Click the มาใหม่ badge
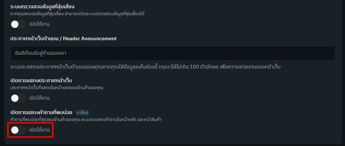This screenshot has height=146, width=345. (82, 112)
